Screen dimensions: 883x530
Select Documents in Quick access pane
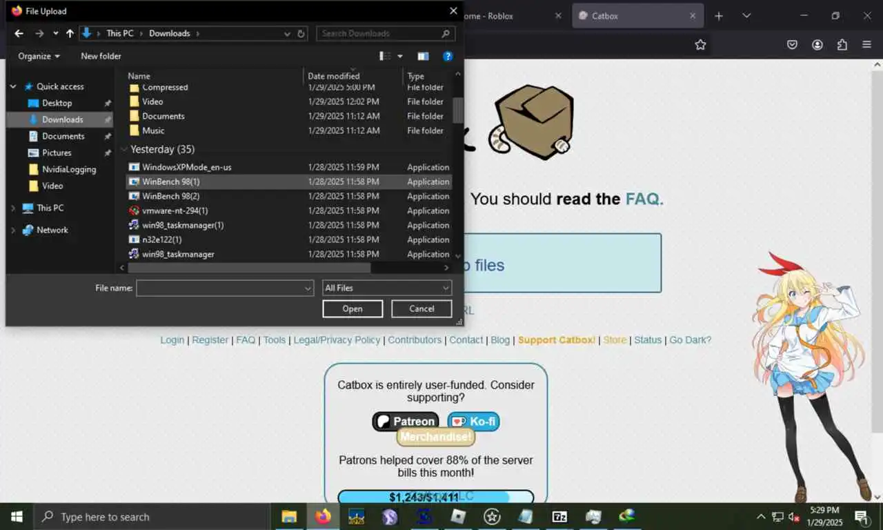63,136
